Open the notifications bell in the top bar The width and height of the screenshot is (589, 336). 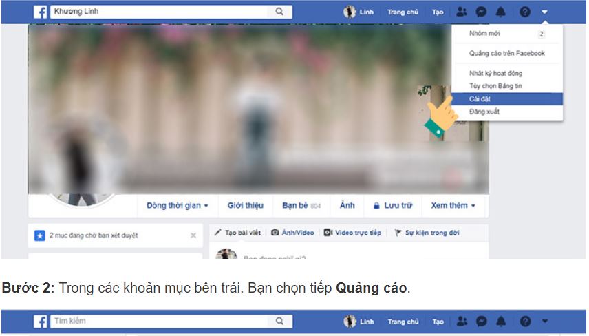click(x=501, y=12)
